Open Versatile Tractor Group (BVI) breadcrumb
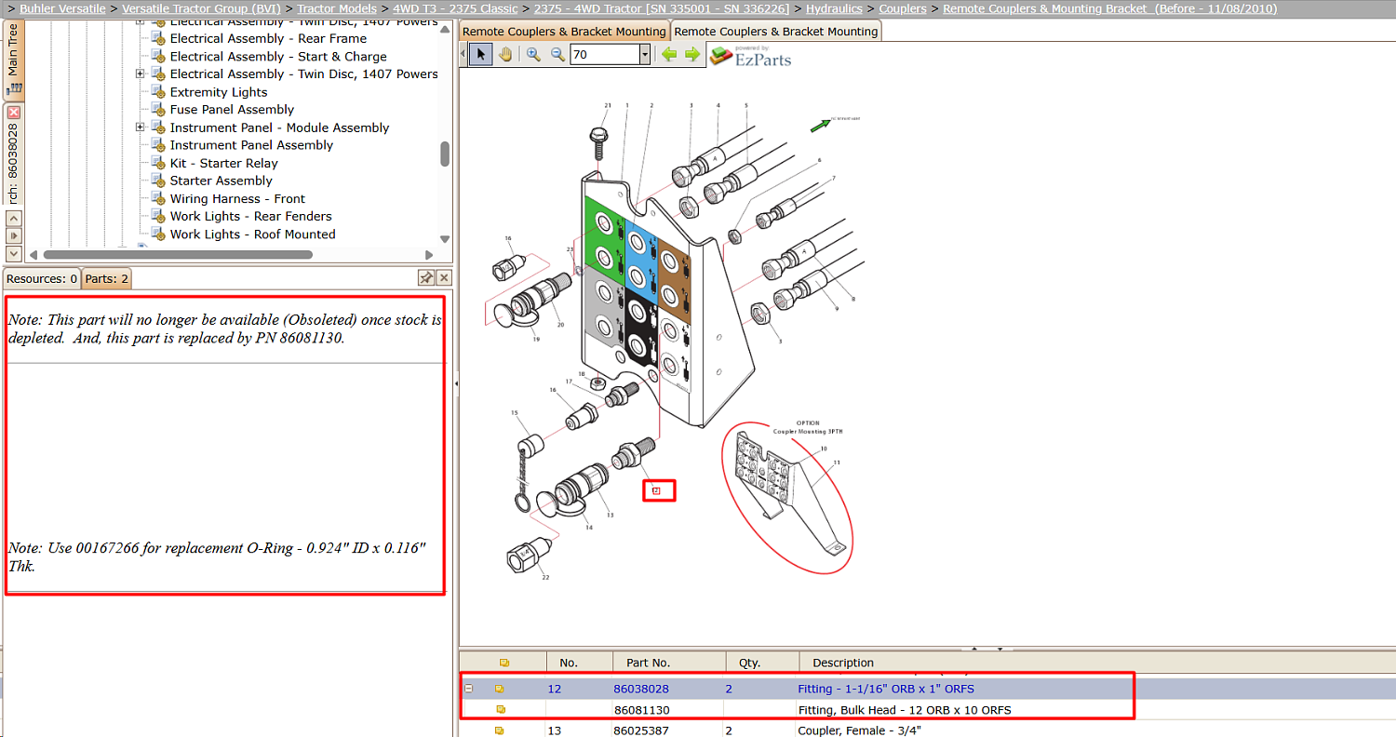The height and width of the screenshot is (737, 1396). coord(201,8)
